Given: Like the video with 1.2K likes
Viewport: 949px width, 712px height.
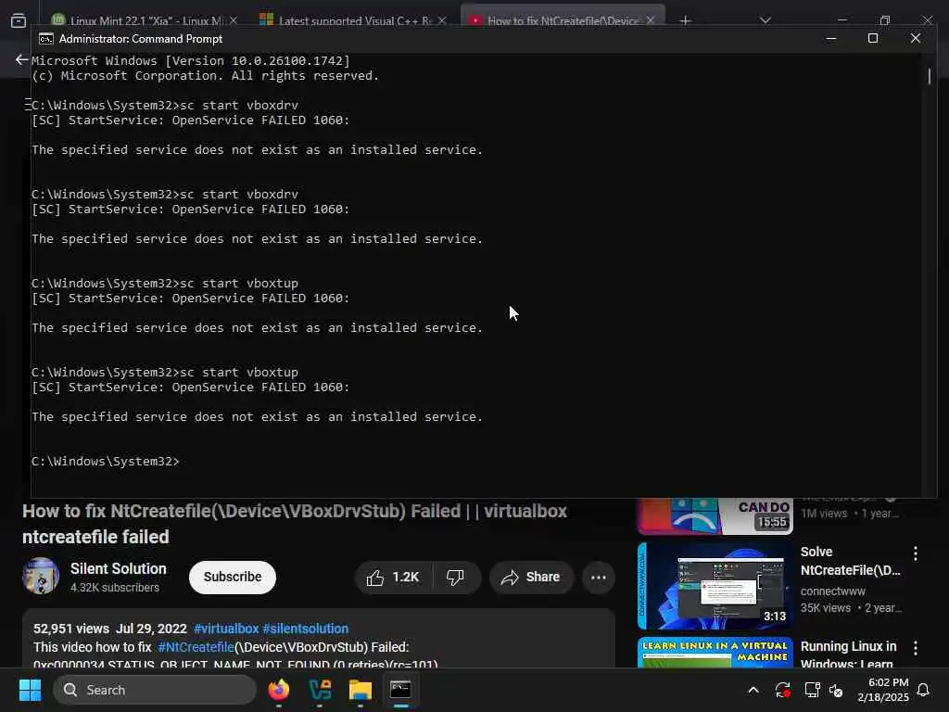Looking at the screenshot, I should click(393, 577).
